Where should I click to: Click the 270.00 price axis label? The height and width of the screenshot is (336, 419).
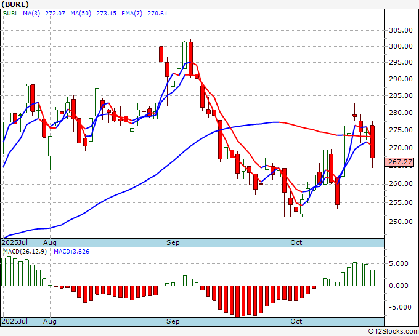[401, 148]
